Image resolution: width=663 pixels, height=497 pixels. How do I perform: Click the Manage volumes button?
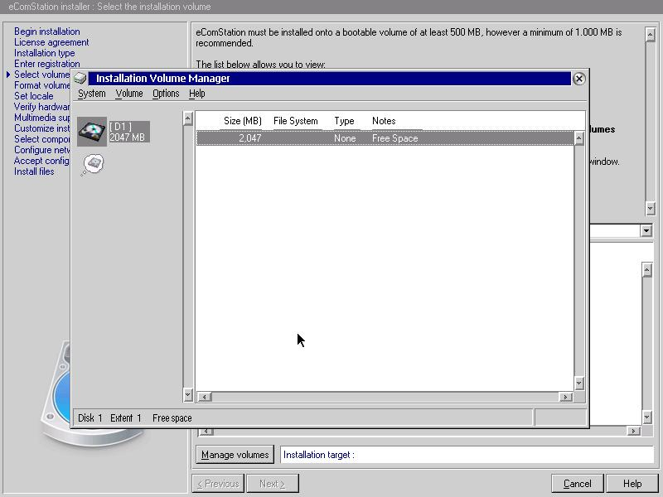pos(235,455)
